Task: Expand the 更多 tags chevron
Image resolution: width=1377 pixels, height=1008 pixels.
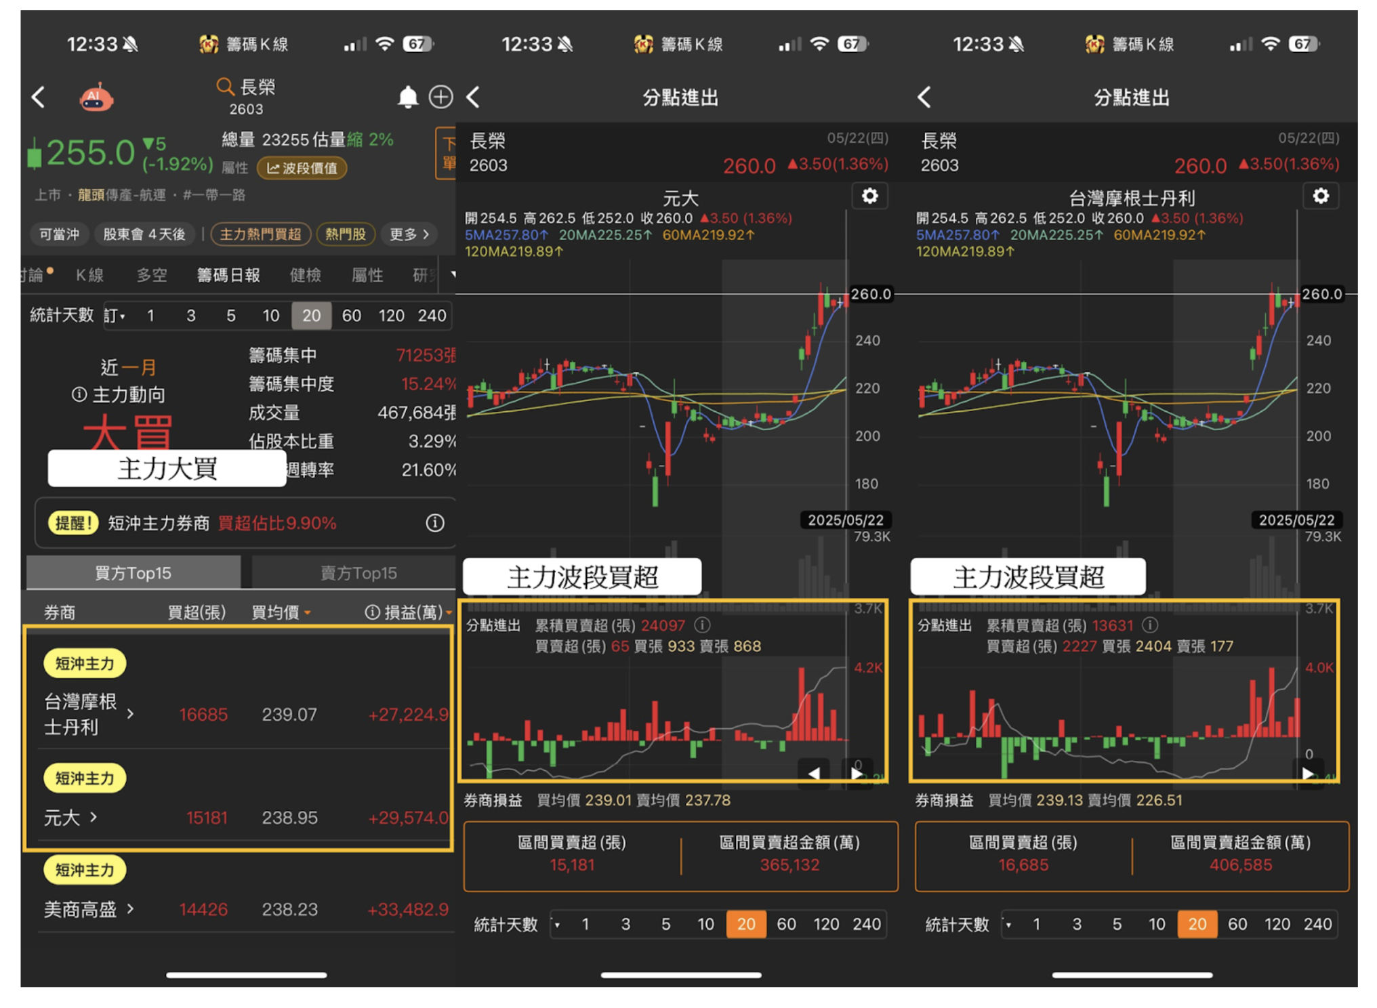Action: (x=409, y=234)
